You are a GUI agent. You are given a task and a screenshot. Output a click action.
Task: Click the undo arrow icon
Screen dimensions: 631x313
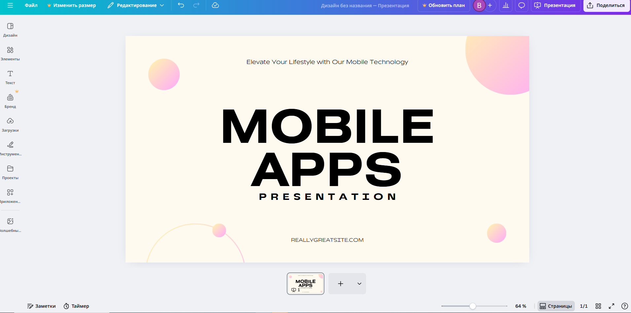click(x=181, y=5)
